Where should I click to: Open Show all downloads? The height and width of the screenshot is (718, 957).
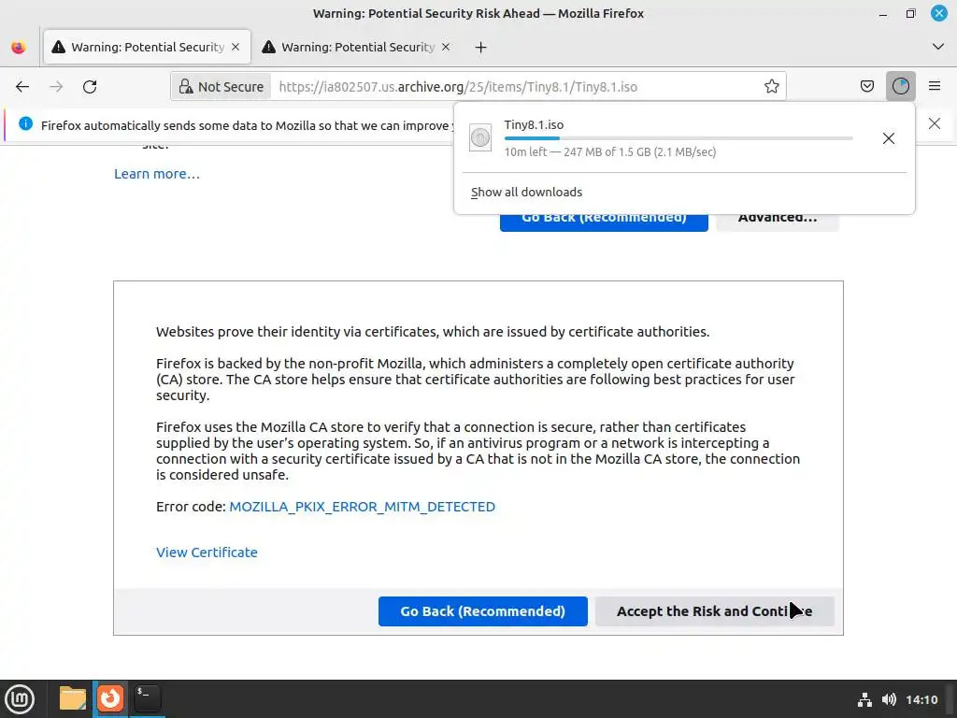pos(526,193)
